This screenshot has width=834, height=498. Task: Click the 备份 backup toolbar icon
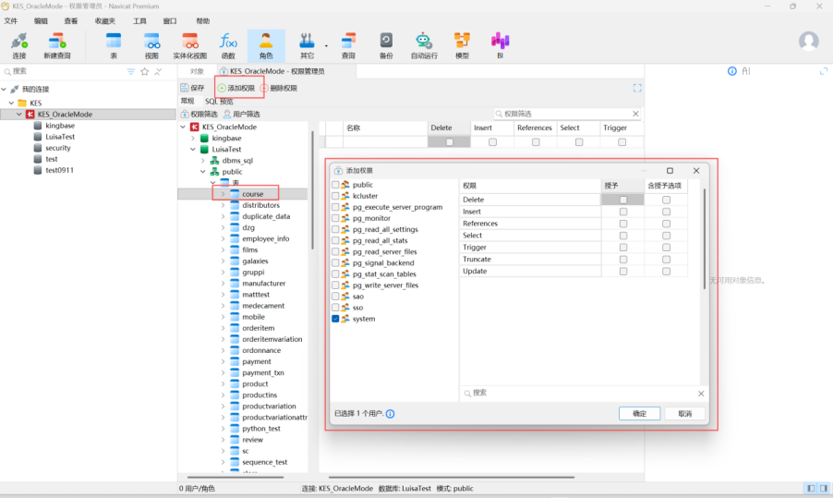[x=386, y=43]
